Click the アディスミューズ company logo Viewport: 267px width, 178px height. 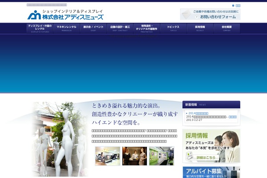click(65, 15)
